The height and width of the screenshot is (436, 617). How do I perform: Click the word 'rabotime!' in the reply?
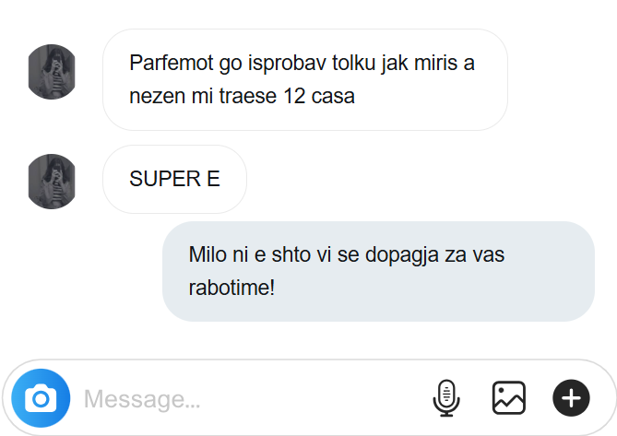click(231, 288)
